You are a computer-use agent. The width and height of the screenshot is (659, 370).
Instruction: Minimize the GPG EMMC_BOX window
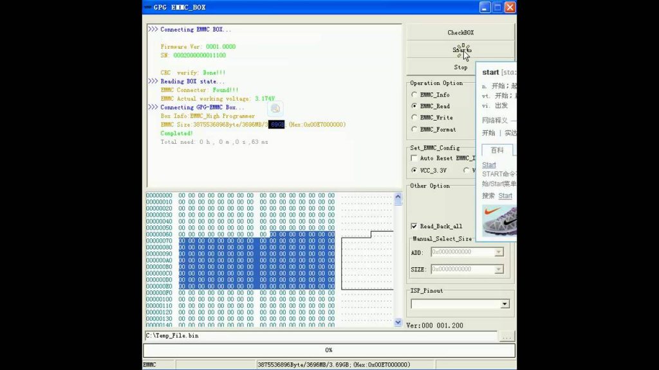pos(485,7)
